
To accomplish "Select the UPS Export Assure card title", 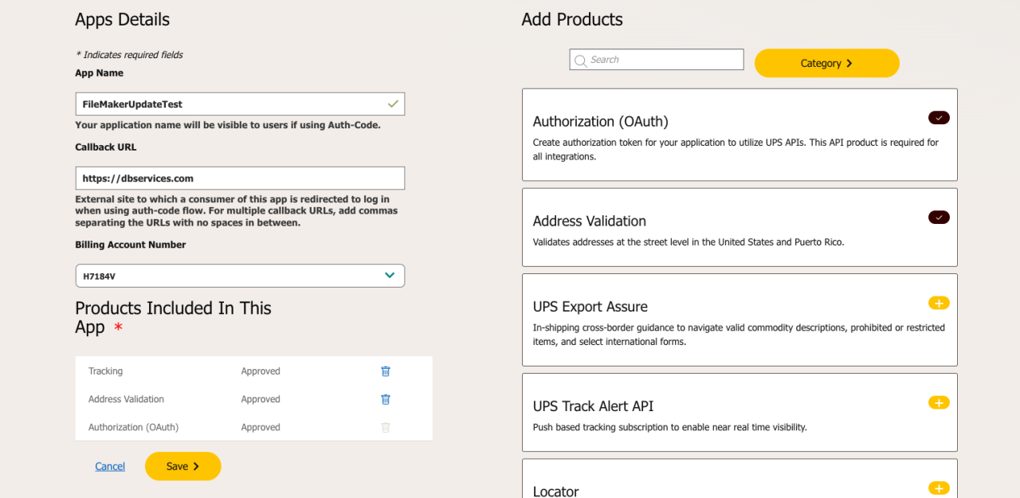I will point(590,307).
